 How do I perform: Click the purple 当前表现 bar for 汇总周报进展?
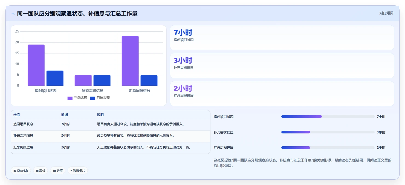pyautogui.click(x=130, y=61)
